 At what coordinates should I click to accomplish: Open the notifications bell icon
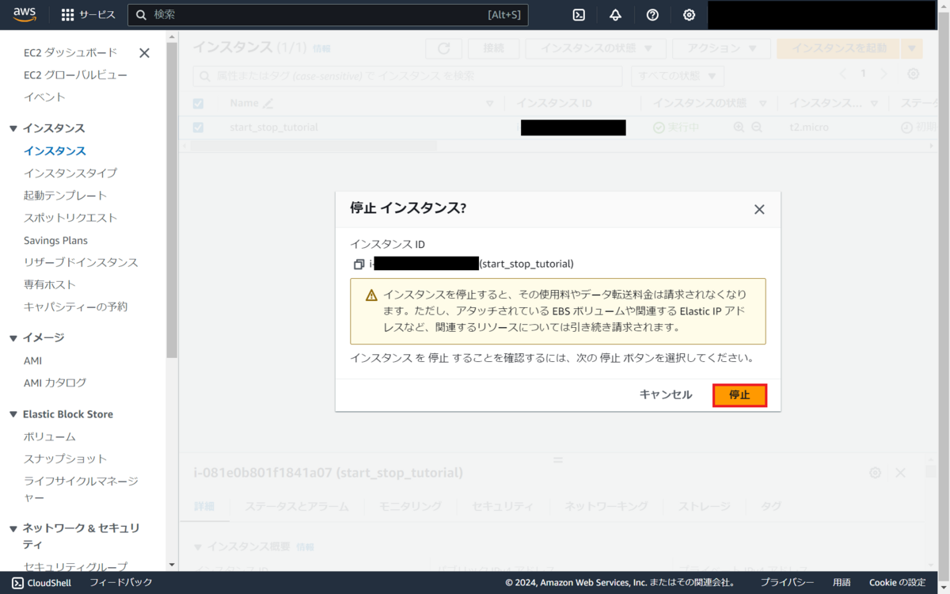click(x=615, y=15)
